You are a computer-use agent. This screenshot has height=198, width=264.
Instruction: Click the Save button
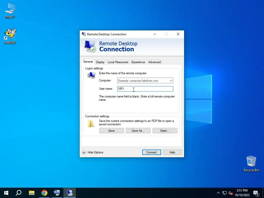point(111,131)
